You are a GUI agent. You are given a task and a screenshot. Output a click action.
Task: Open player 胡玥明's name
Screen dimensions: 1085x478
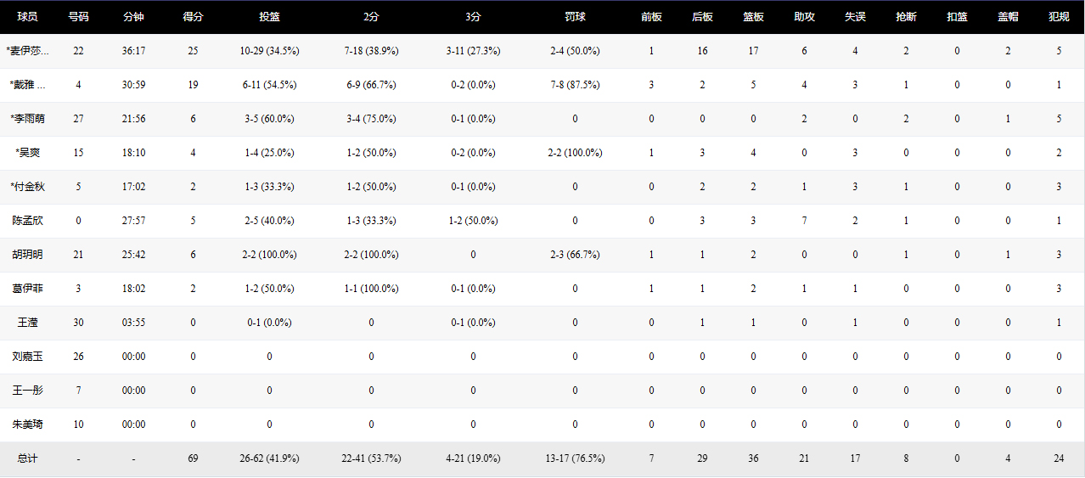pos(28,255)
